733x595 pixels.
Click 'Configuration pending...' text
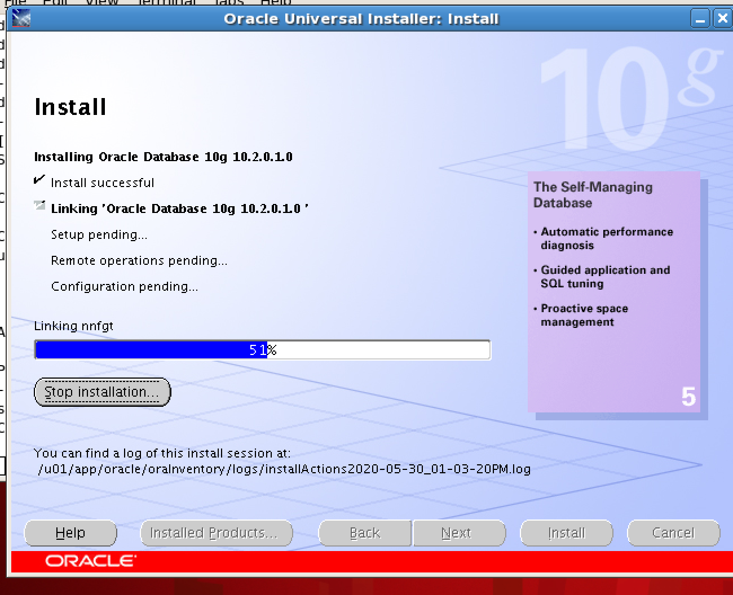(x=125, y=286)
